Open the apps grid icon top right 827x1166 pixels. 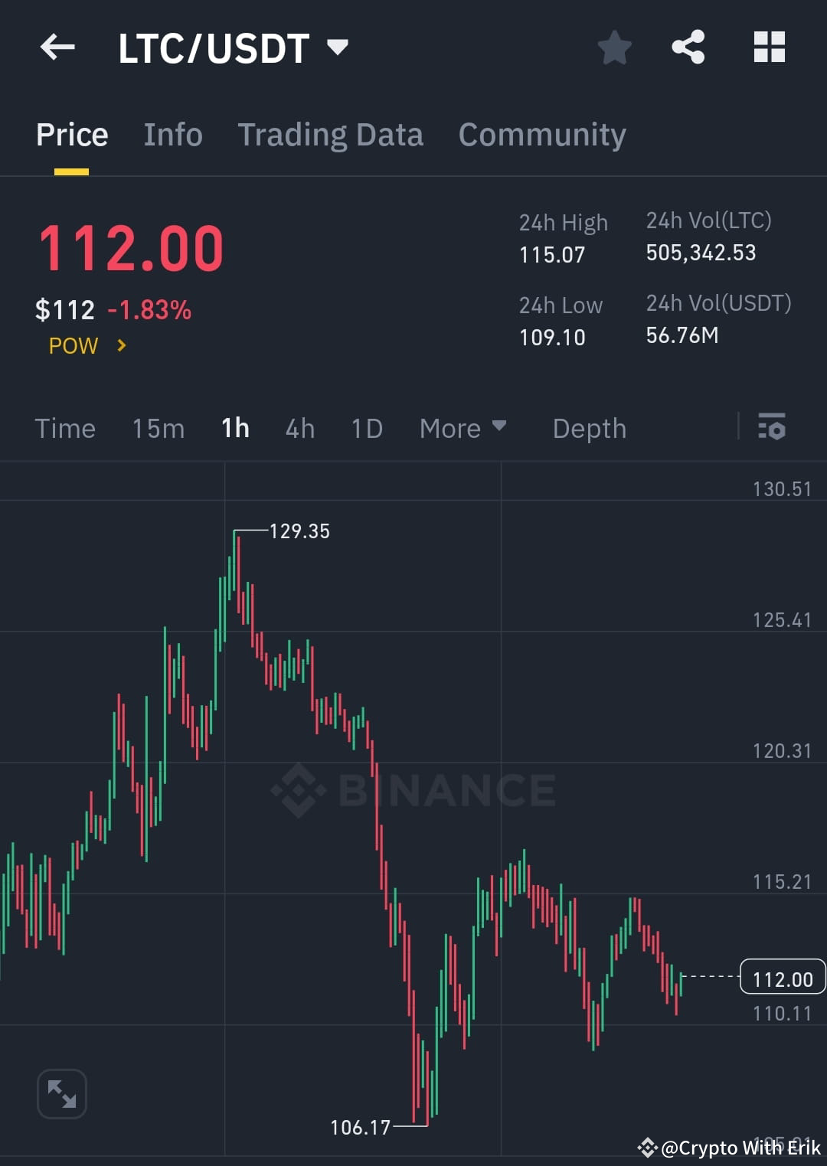(x=769, y=47)
